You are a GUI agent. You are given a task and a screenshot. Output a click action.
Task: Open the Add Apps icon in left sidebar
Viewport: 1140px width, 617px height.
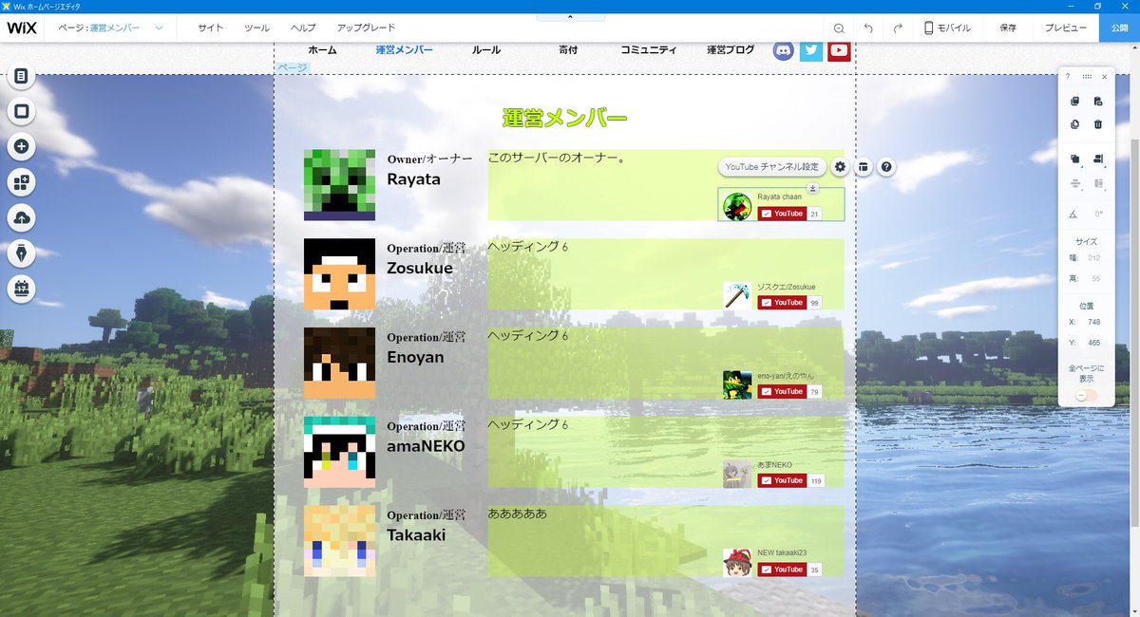tap(21, 182)
